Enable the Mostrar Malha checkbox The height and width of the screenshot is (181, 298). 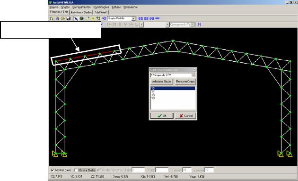coord(76,170)
